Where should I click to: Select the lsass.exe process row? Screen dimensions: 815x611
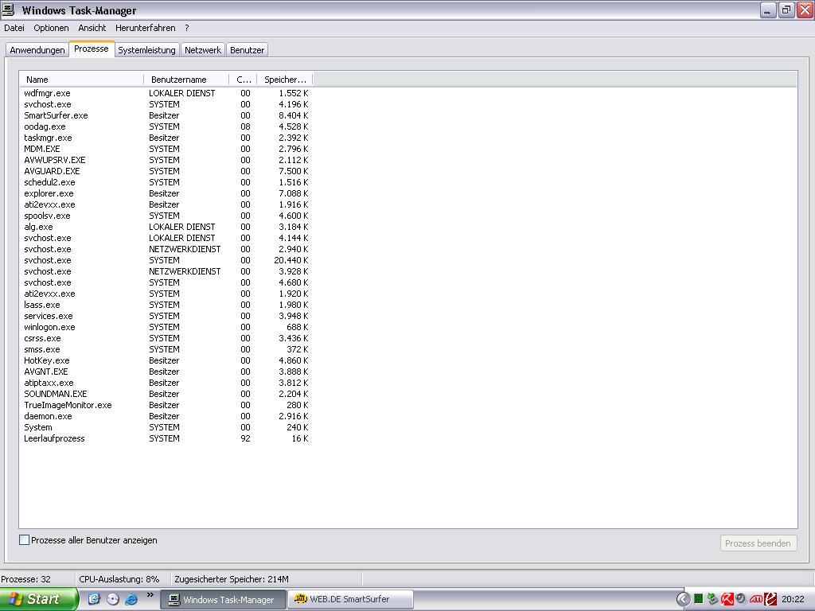(166, 305)
